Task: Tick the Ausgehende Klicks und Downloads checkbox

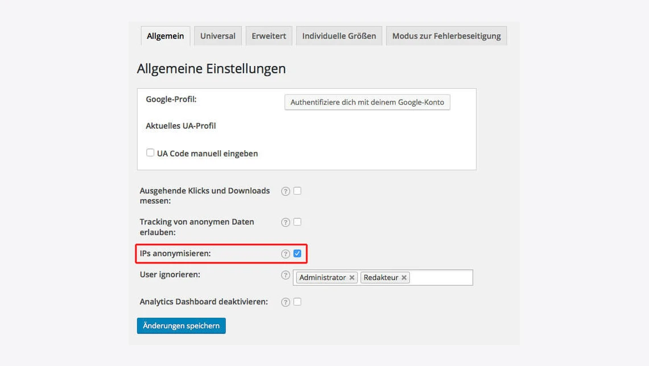Action: pyautogui.click(x=297, y=191)
